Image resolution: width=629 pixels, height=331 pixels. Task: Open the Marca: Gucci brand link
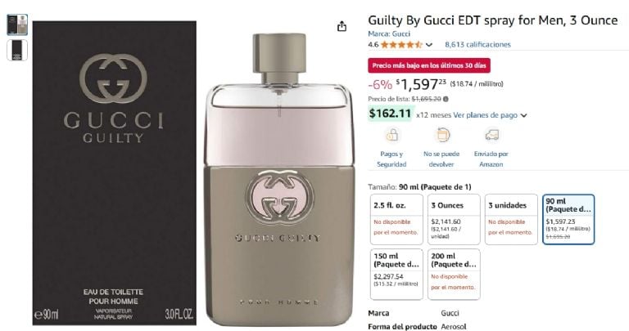pos(389,34)
